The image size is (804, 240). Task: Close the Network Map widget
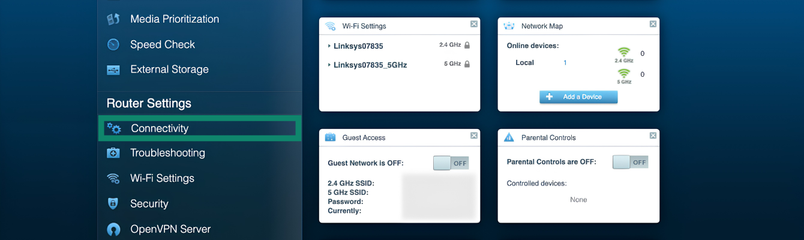pos(653,24)
